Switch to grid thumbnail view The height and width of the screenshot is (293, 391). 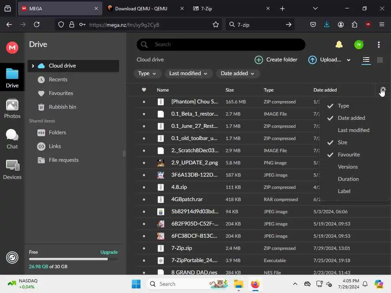click(x=380, y=60)
